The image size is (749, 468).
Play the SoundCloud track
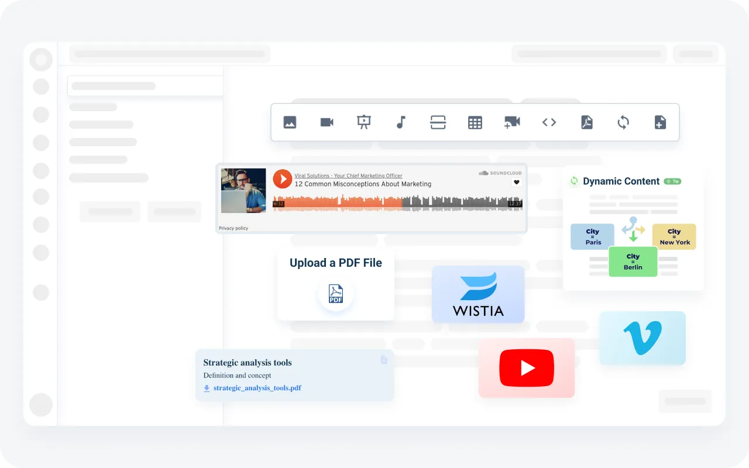283,179
